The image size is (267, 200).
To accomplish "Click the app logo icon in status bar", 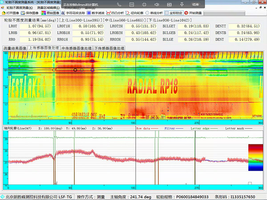I will [x=3, y=197].
